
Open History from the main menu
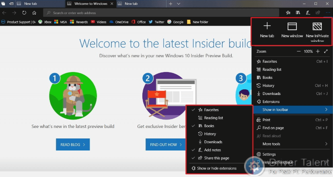292,86
